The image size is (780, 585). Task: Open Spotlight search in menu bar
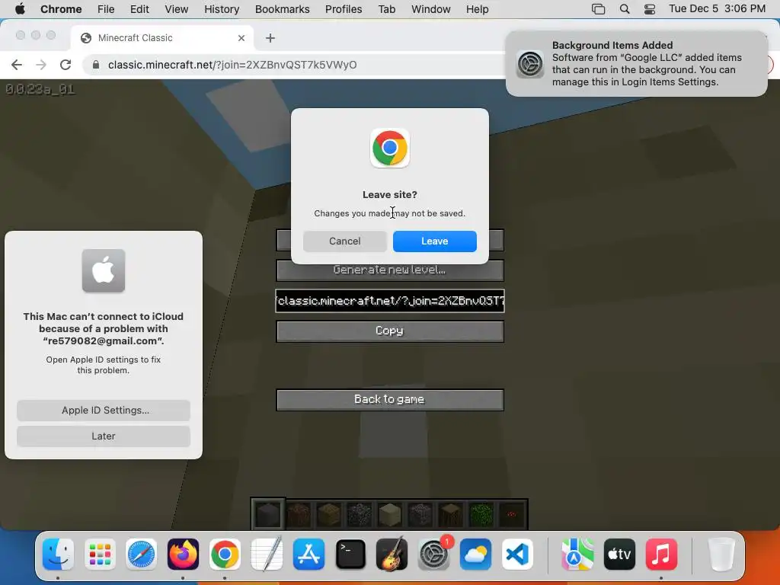click(x=625, y=9)
